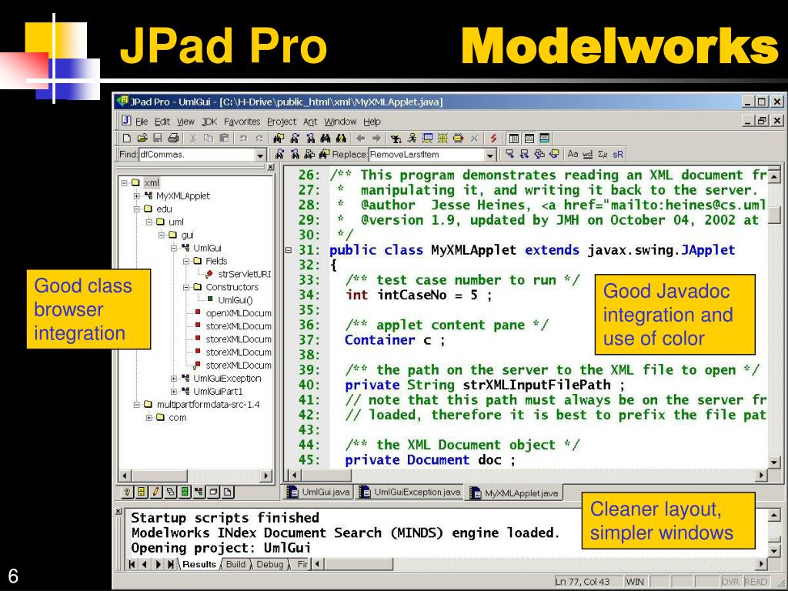788x591 pixels.
Task: Print the document using the printer icon
Action: (x=173, y=139)
